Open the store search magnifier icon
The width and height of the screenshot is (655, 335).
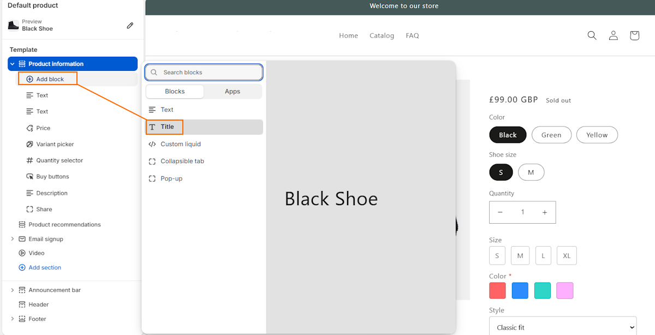[592, 35]
